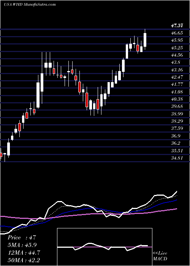Click the 47.37 top price label
Viewport: 190px width, 266px height.
(177, 26)
